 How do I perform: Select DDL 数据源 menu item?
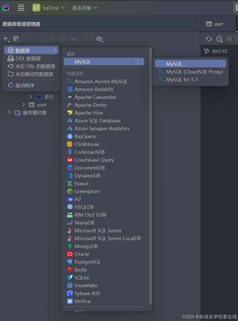pos(31,59)
